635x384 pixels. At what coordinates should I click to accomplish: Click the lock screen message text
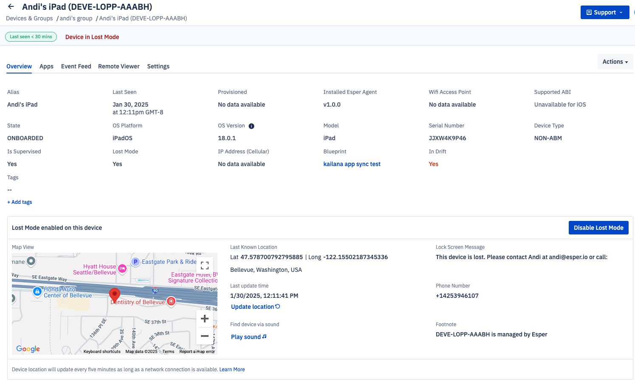(x=522, y=257)
